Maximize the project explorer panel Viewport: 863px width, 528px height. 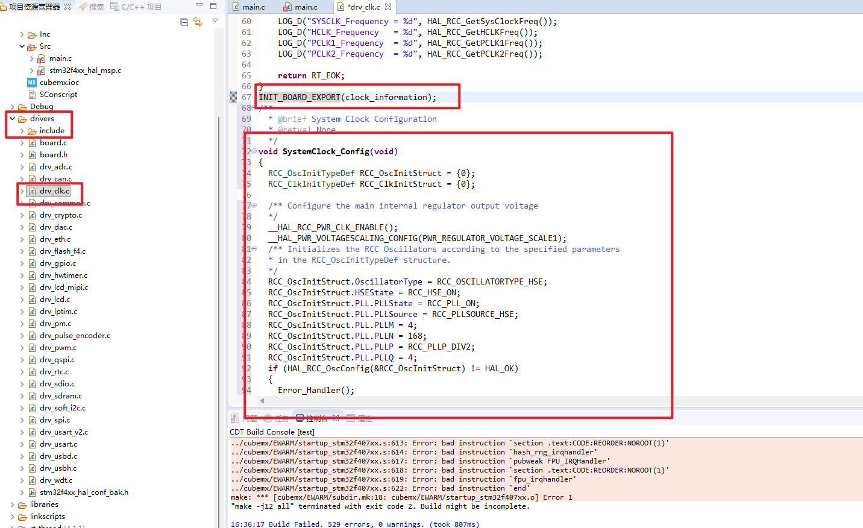[x=213, y=5]
